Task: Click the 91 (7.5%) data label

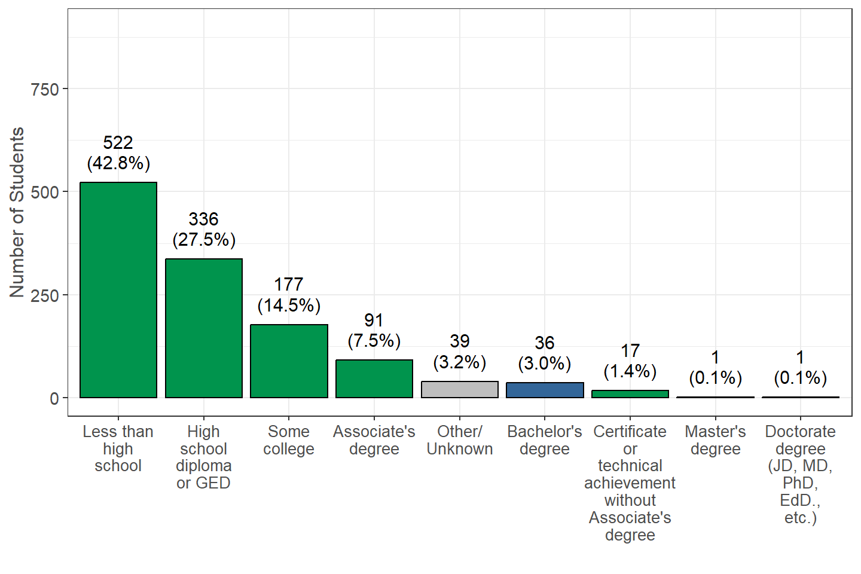Action: [x=374, y=330]
